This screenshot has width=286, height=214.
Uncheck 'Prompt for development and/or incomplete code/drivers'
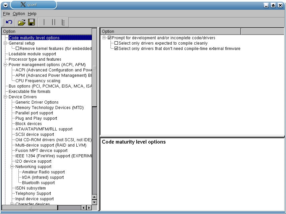coord(110,38)
